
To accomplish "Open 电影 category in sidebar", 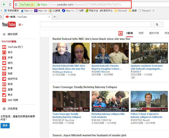I will [7, 74].
